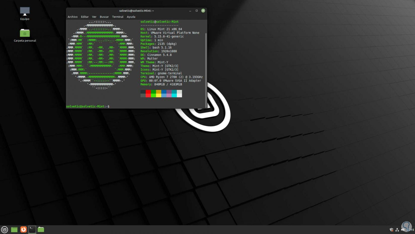This screenshot has height=234, width=415.
Task: Open the Terminal menu in the menu bar
Action: [118, 17]
